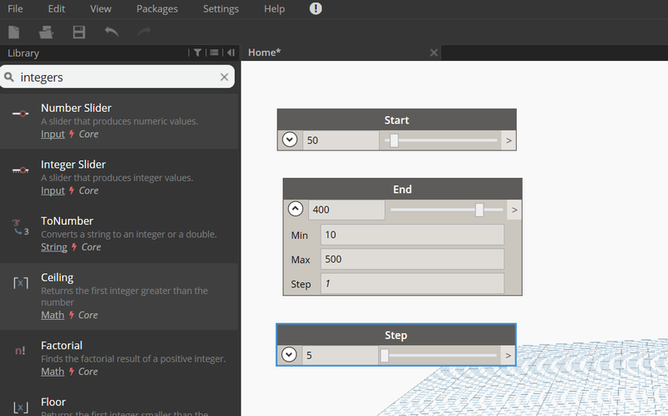The width and height of the screenshot is (668, 416).
Task: Click the Library panel heading
Action: click(x=23, y=53)
